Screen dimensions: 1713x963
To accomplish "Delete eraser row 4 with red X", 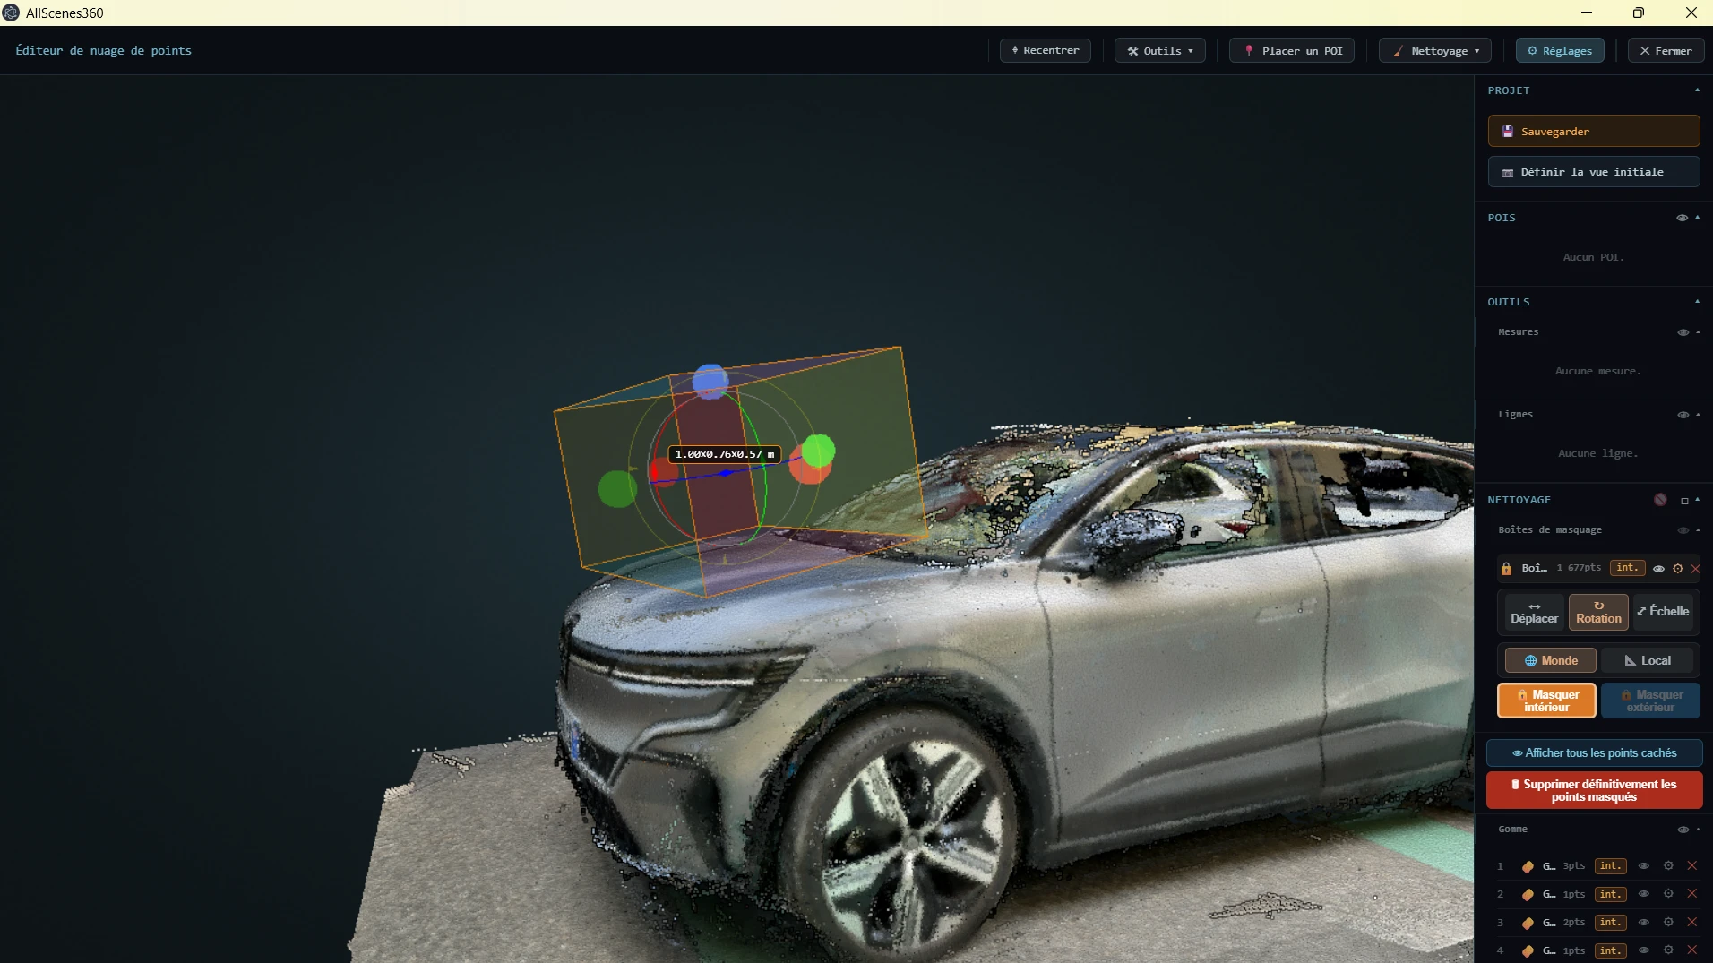I will (x=1692, y=950).
